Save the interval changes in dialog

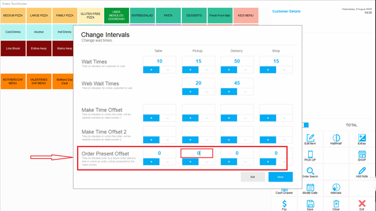tap(280, 177)
